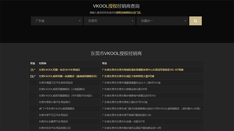Select dealer 东莞V-KOOL威固双膜旗舰店（大朗振鹏店）
This screenshot has width=234, height=131.
pyautogui.click(x=62, y=89)
